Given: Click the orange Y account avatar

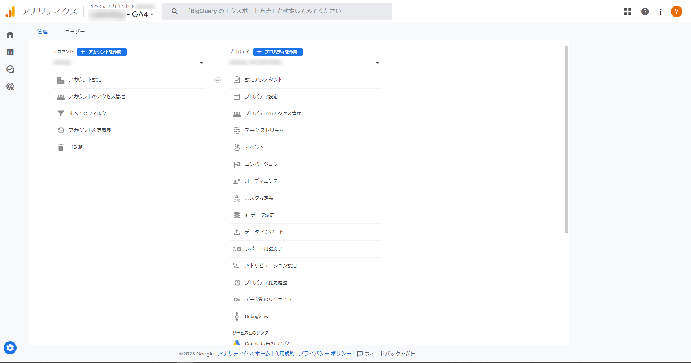Looking at the screenshot, I should 677,12.
